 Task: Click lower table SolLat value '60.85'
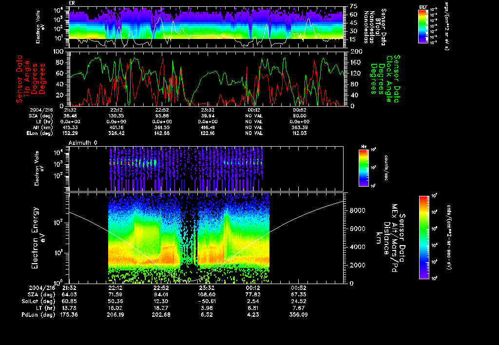(69, 301)
